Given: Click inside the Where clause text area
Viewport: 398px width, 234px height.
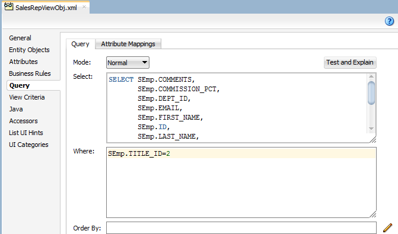Looking at the screenshot, I should [241, 182].
